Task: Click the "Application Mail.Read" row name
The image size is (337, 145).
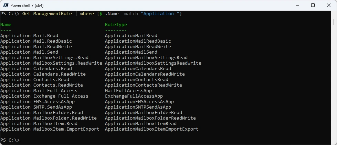Action: click(29, 36)
